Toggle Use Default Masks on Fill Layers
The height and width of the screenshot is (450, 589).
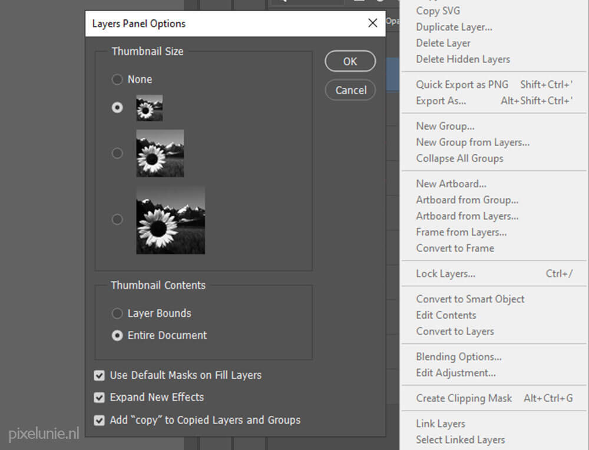(x=99, y=375)
